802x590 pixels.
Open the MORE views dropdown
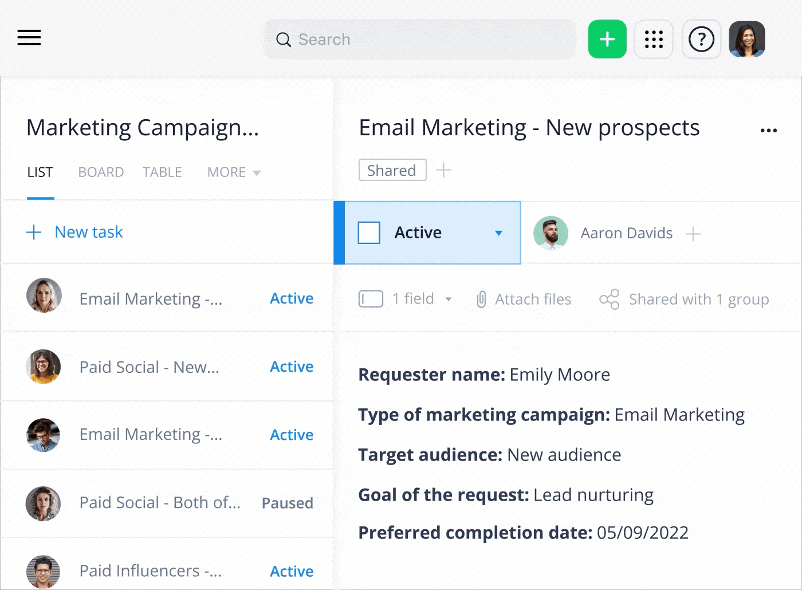tap(234, 172)
